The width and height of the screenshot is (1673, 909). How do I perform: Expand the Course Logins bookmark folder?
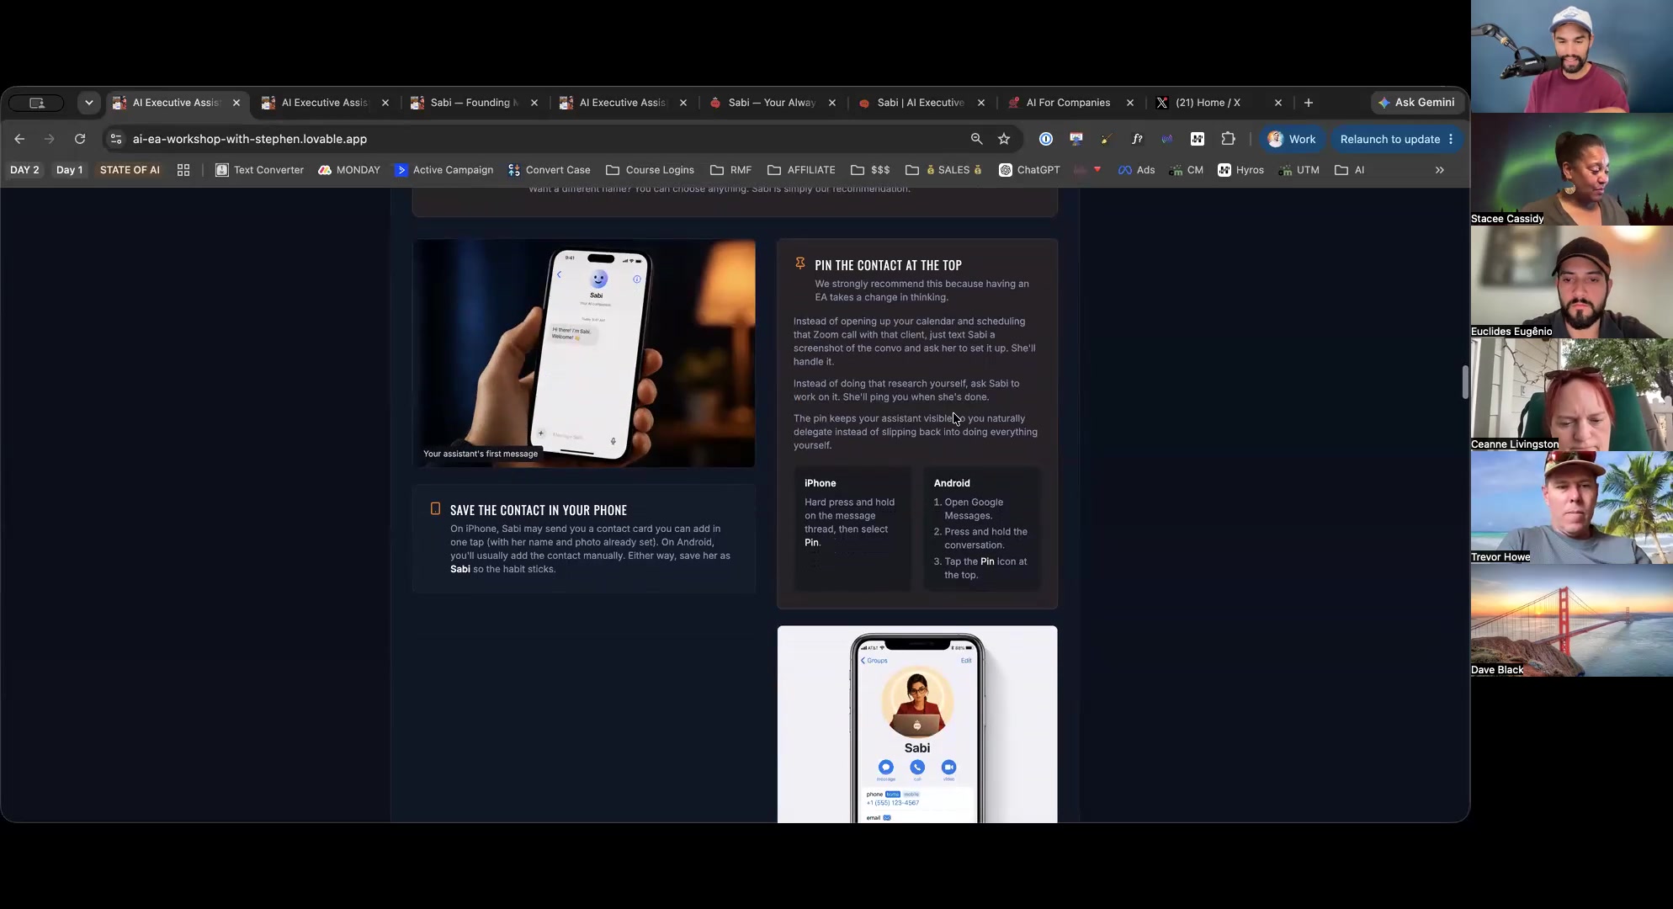(x=651, y=170)
